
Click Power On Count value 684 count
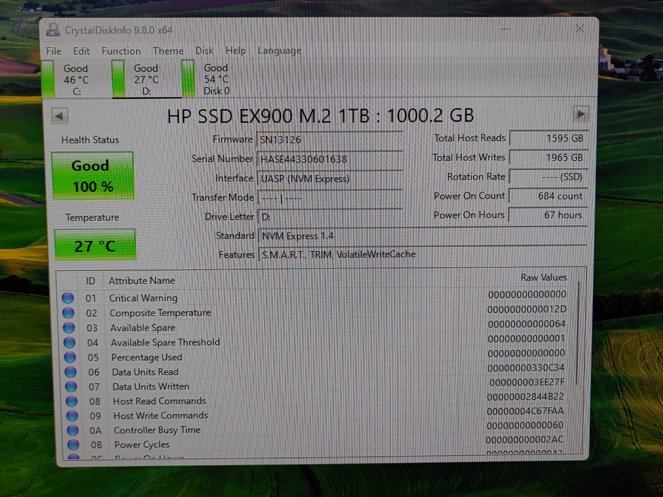[548, 196]
